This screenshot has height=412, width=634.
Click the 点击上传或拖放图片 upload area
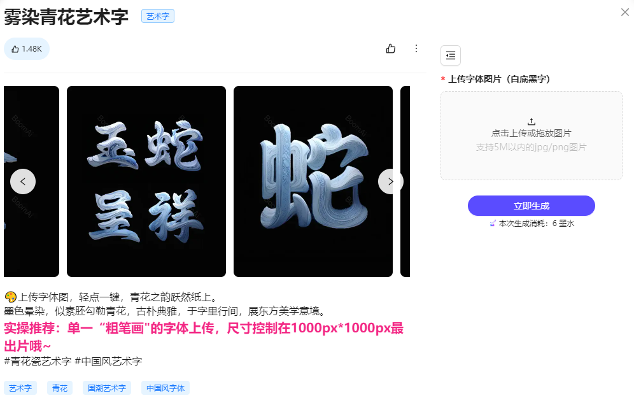pos(532,136)
